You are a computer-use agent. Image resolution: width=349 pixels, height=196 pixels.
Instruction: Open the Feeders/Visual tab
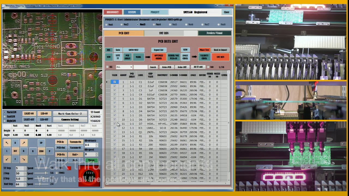215,33
